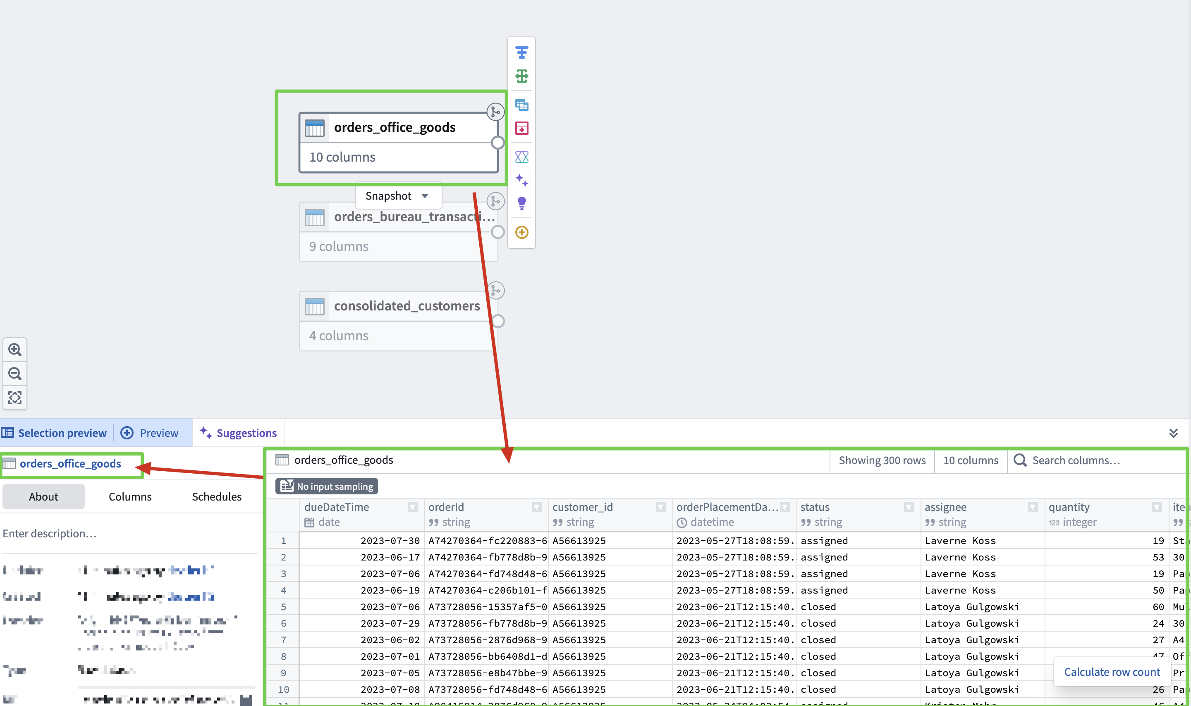
Task: Click the yellow circled plus icon
Action: tap(521, 232)
